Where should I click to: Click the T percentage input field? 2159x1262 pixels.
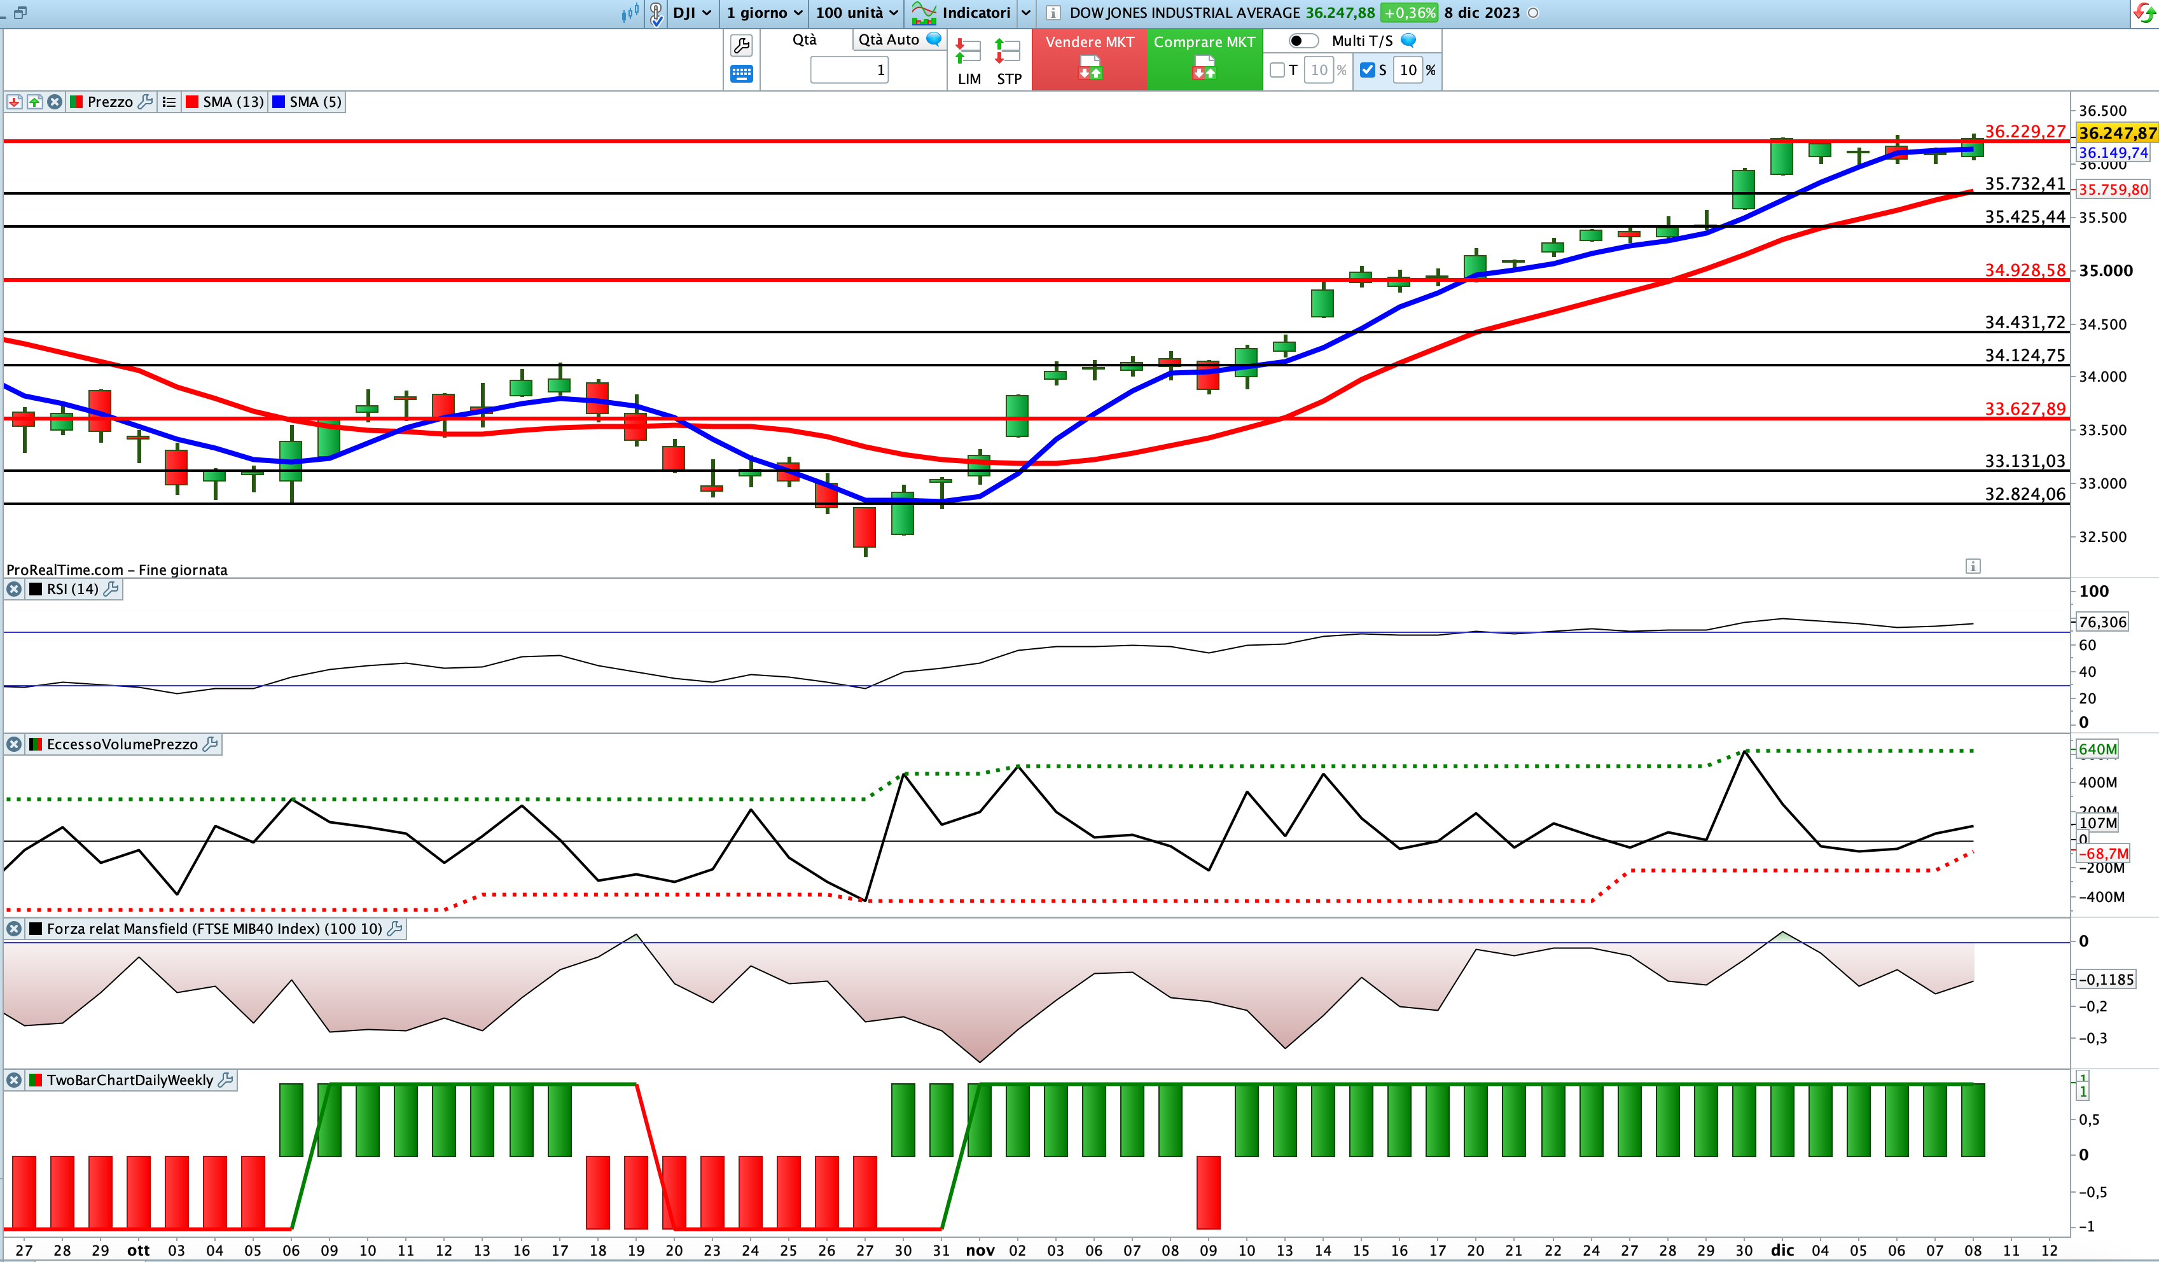tap(1319, 70)
